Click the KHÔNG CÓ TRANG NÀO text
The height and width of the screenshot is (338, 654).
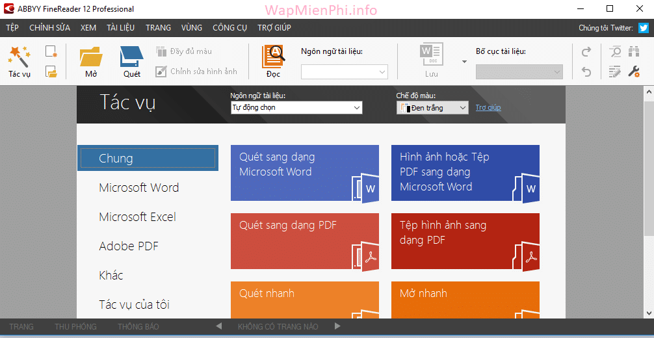pyautogui.click(x=278, y=326)
